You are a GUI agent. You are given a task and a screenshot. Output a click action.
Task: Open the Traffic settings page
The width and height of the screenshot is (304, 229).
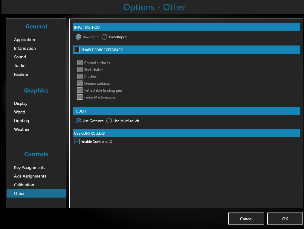(x=19, y=65)
